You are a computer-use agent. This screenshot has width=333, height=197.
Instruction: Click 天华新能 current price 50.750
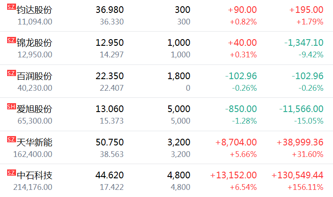pyautogui.click(x=110, y=142)
